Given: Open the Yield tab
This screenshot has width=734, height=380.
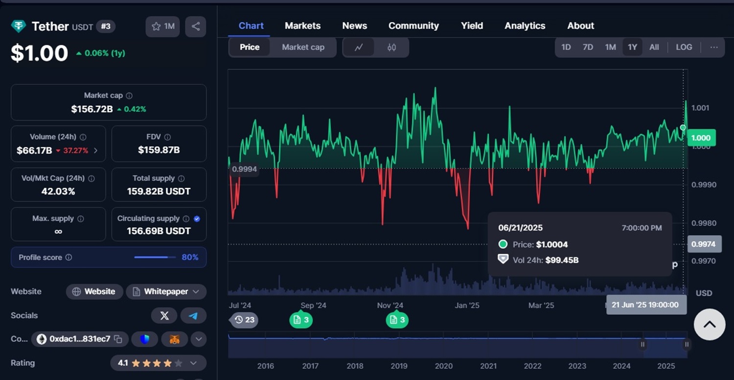Looking at the screenshot, I should coord(472,26).
